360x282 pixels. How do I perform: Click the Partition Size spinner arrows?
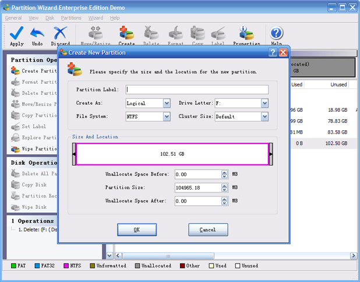pos(224,188)
